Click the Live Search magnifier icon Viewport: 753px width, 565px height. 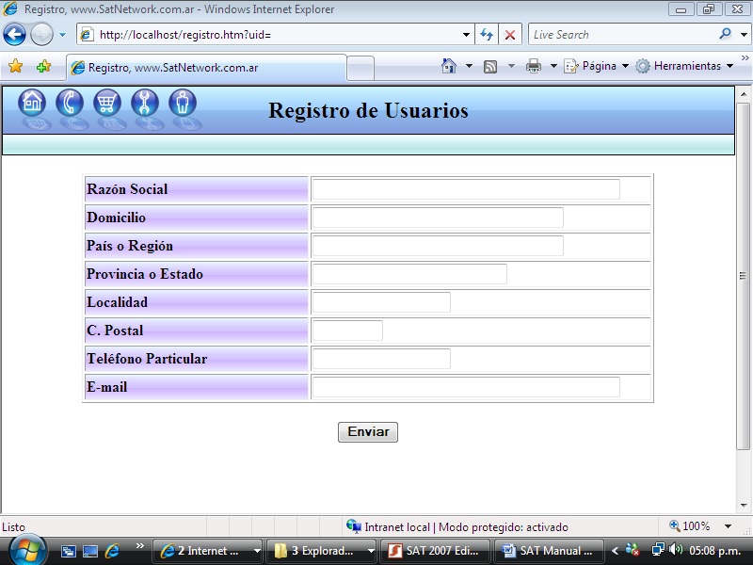click(725, 35)
